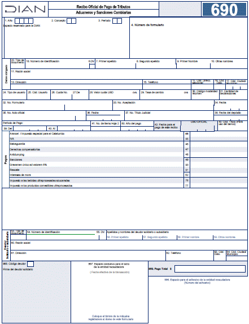
Task: Click the 15. Teléfono field
Action: [x=167, y=84]
